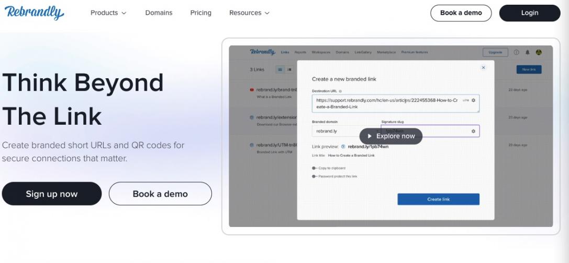
Task: Open the Products menu
Action: point(108,13)
